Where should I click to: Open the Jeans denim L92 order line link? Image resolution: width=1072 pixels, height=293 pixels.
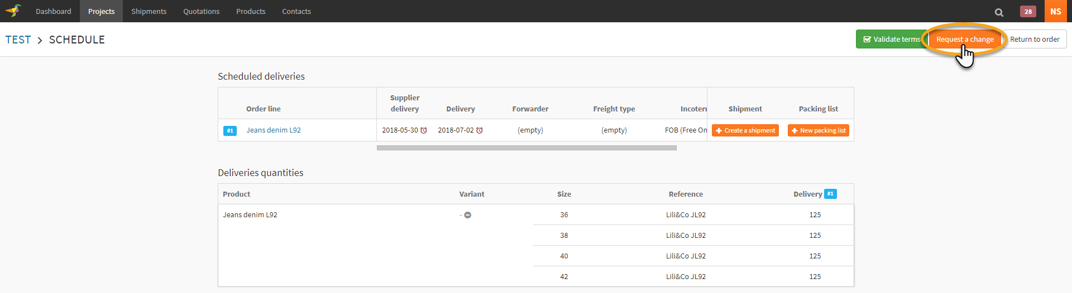tap(274, 130)
